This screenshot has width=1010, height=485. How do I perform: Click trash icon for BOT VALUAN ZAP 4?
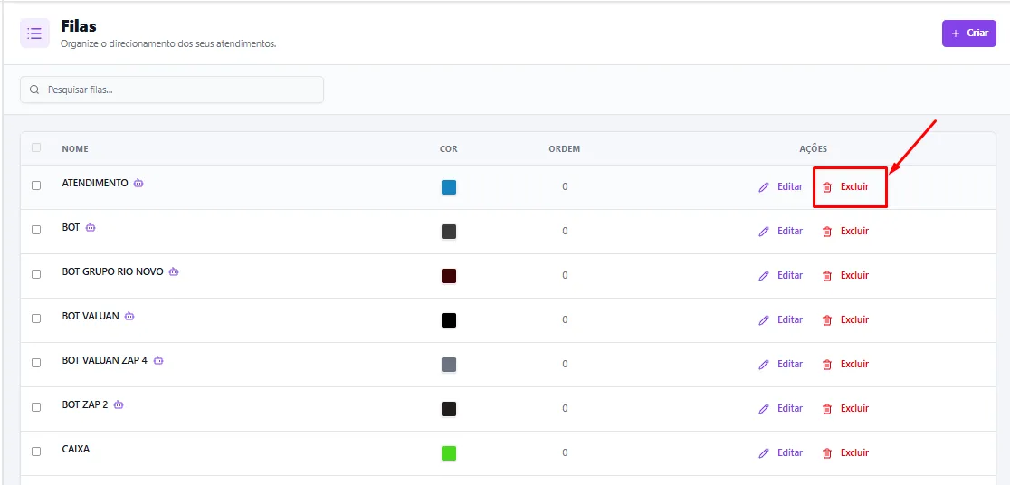(x=827, y=365)
